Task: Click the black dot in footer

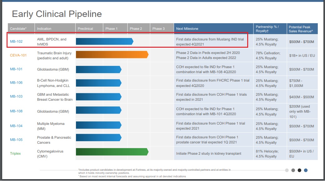Action: coord(299,170)
